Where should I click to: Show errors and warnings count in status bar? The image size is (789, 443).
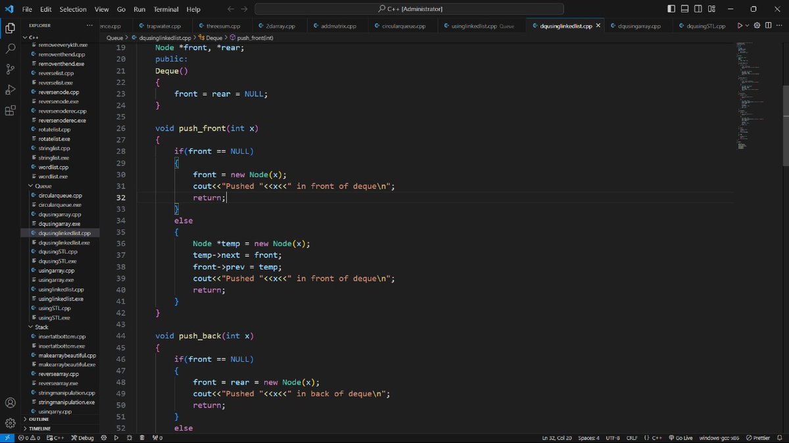coord(29,438)
